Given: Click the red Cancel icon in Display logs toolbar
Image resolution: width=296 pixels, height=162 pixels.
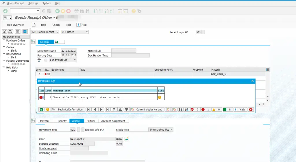Looking at the screenshot, I should tap(251, 110).
